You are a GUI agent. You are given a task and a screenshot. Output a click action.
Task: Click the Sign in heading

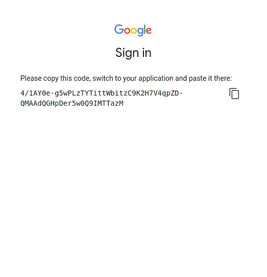[x=133, y=53]
